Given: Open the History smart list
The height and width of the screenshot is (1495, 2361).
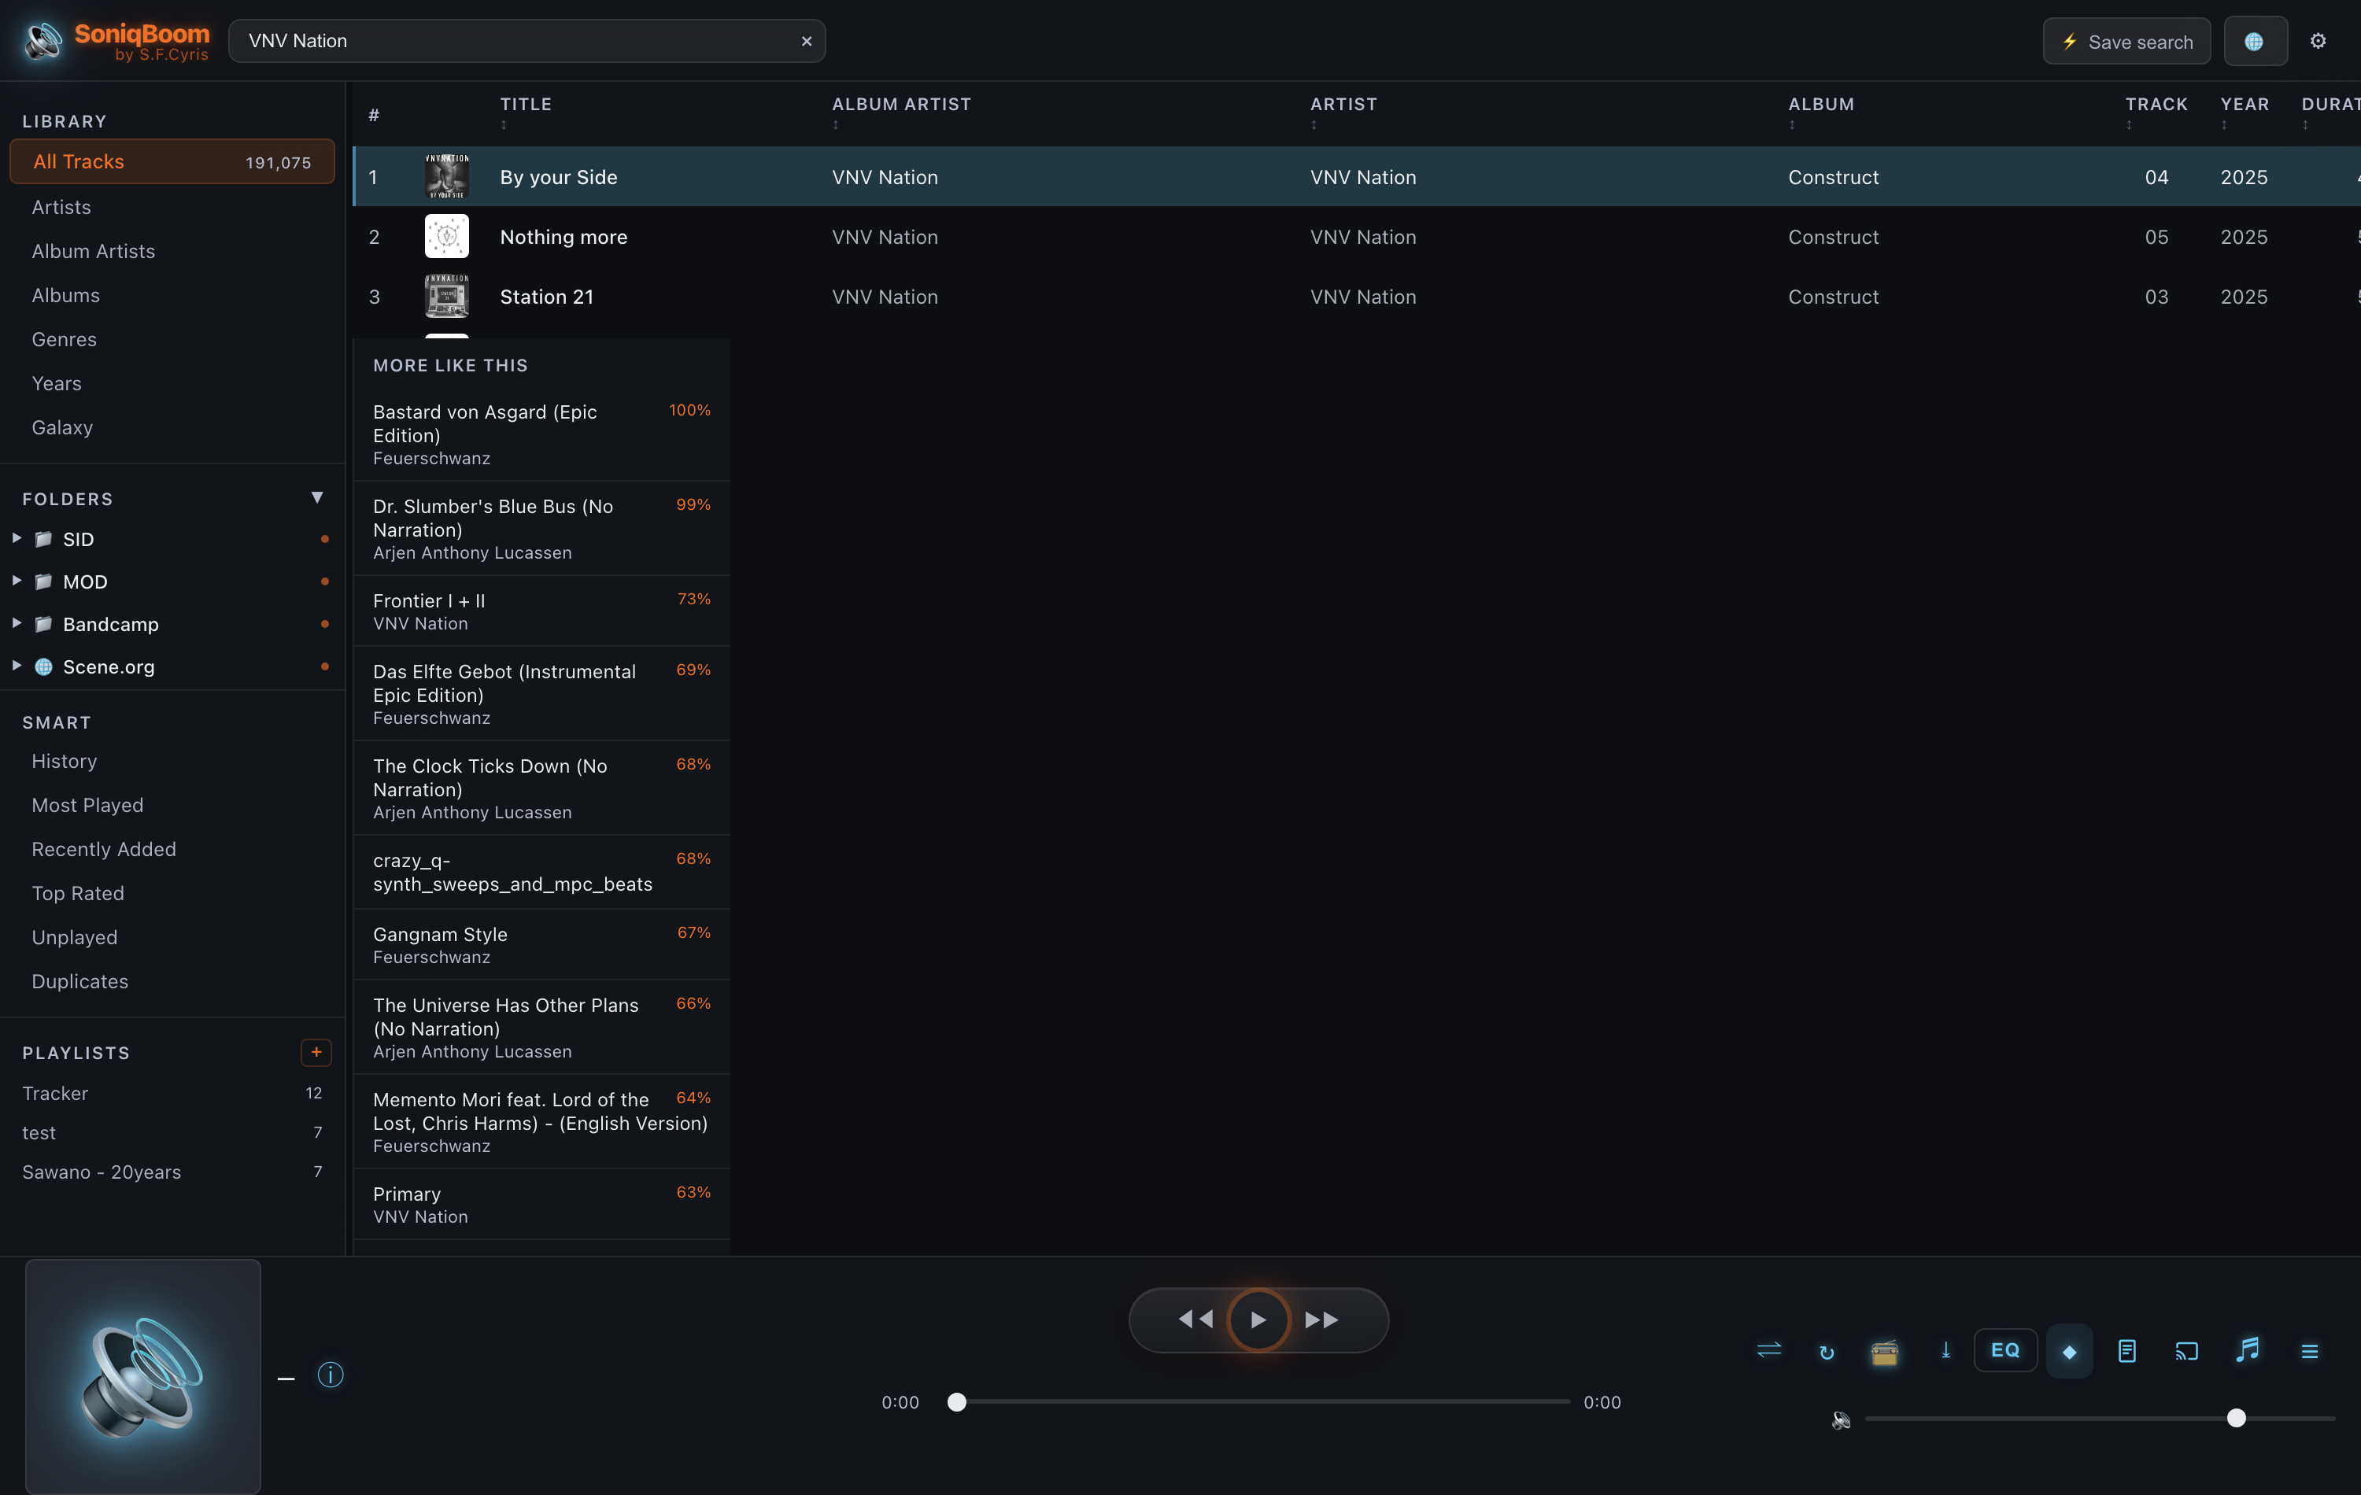Looking at the screenshot, I should [x=64, y=761].
